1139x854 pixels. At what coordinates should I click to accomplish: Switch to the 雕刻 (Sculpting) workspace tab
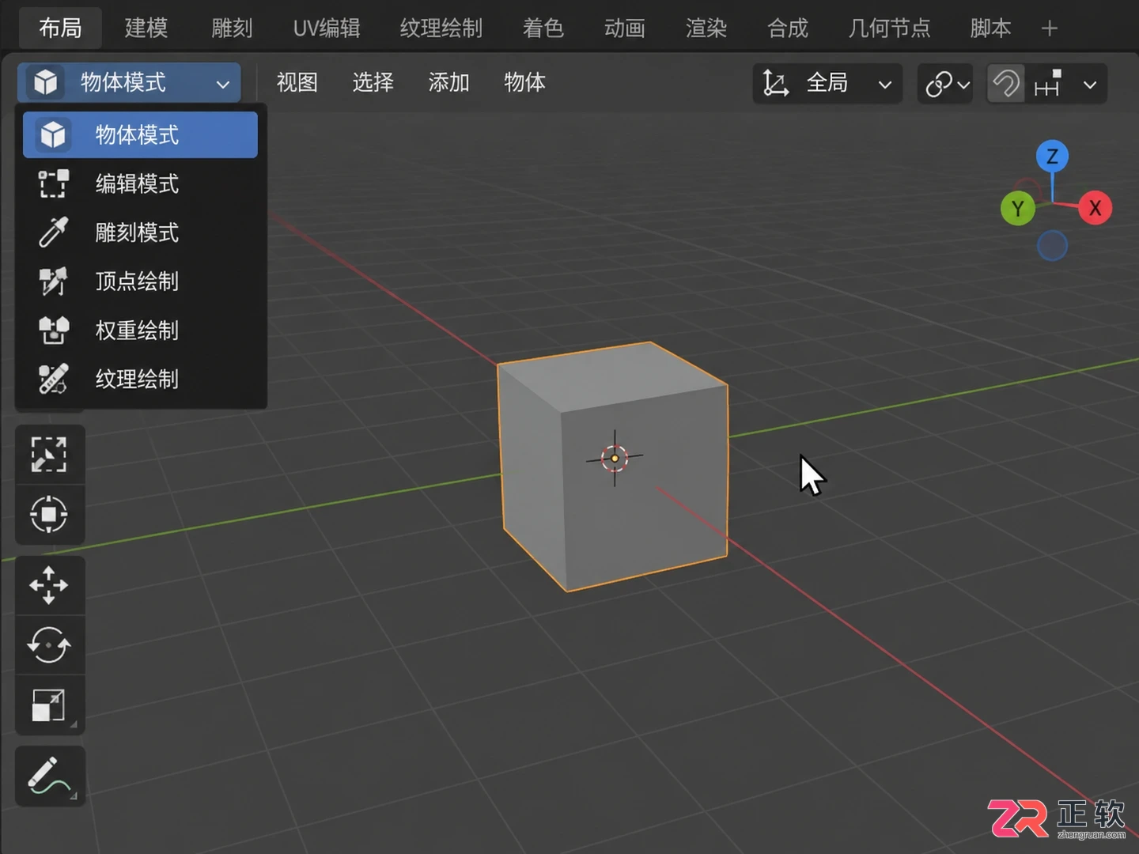tap(232, 28)
